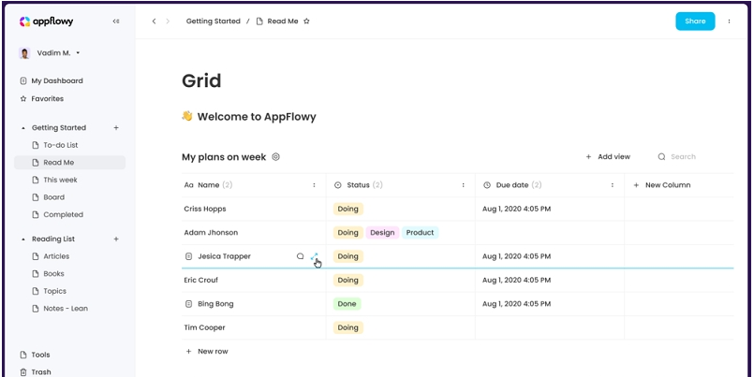This screenshot has width=754, height=377.
Task: Collapse the Getting Started section triangle
Action: coord(23,128)
